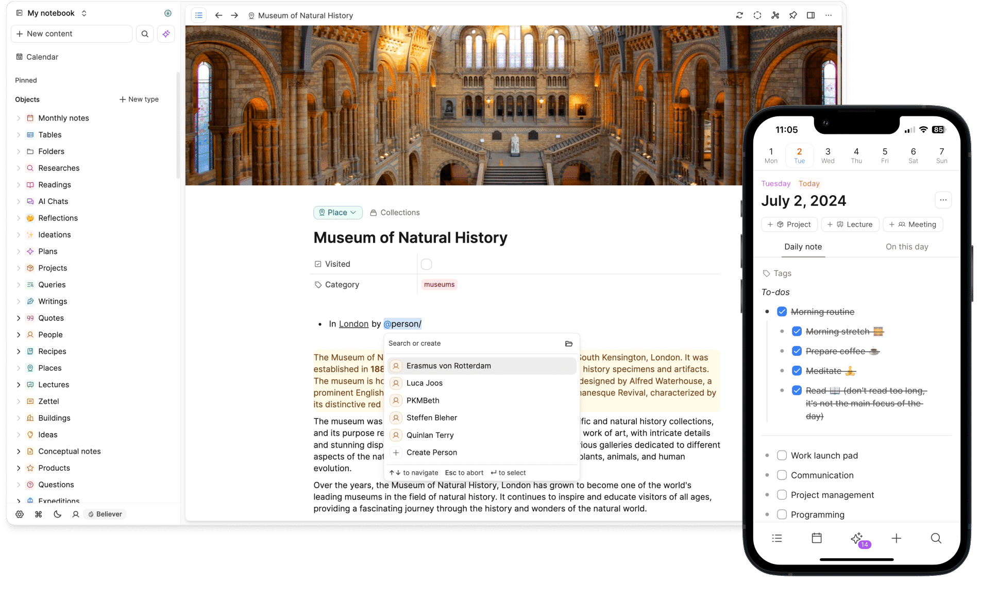Click the refresh sync icon in header
This screenshot has width=996, height=600.
point(739,15)
